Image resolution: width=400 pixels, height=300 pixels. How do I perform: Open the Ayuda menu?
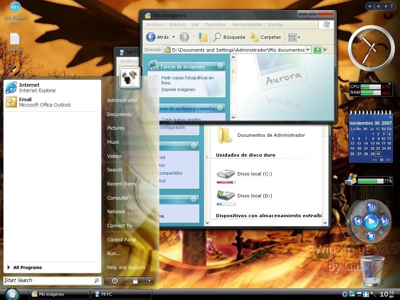coord(275,25)
